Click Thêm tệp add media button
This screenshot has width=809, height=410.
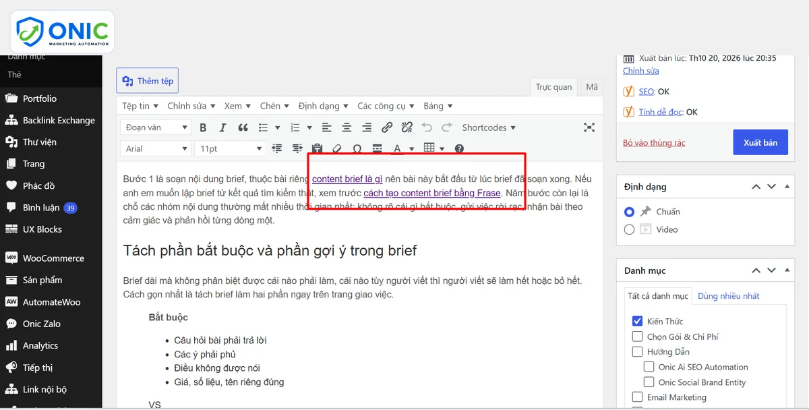pos(148,81)
